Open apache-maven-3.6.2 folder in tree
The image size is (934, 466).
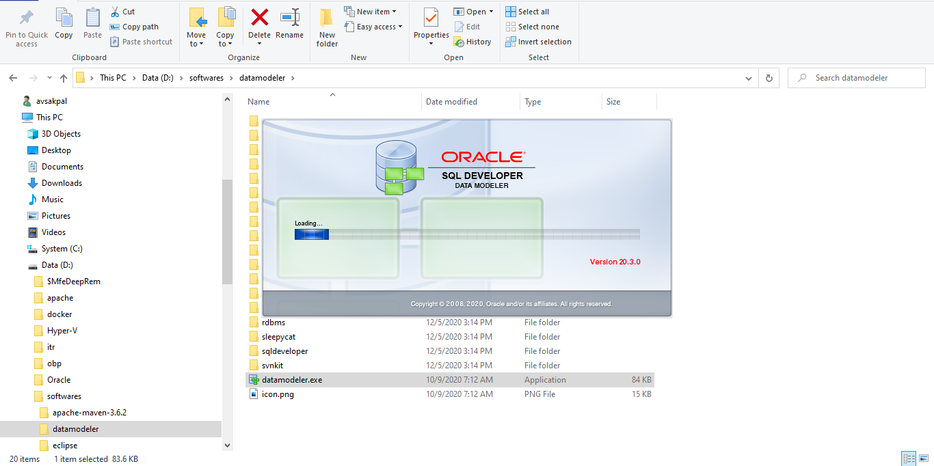89,413
